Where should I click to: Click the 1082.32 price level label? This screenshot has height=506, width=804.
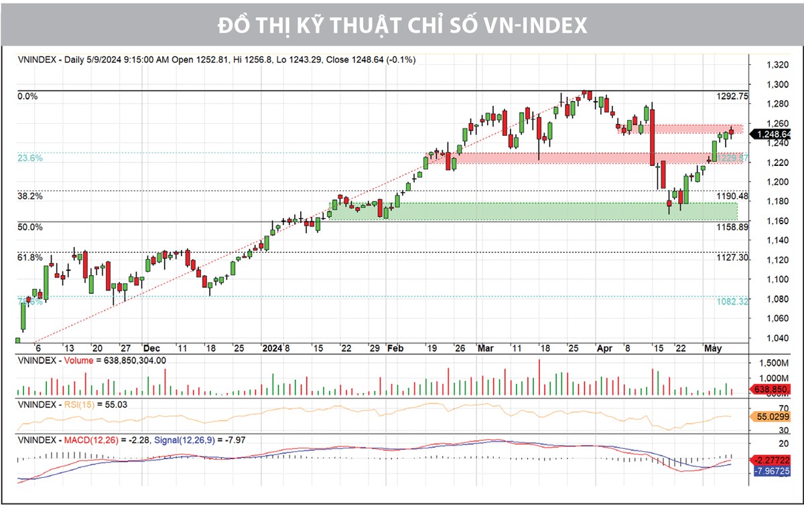coord(732,302)
